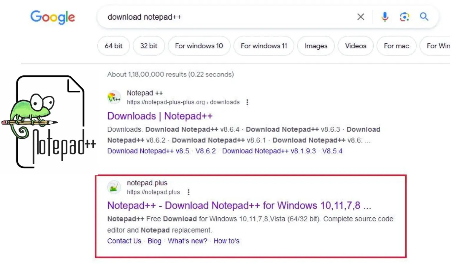Switch to Videos results
471x264 pixels.
click(x=356, y=46)
